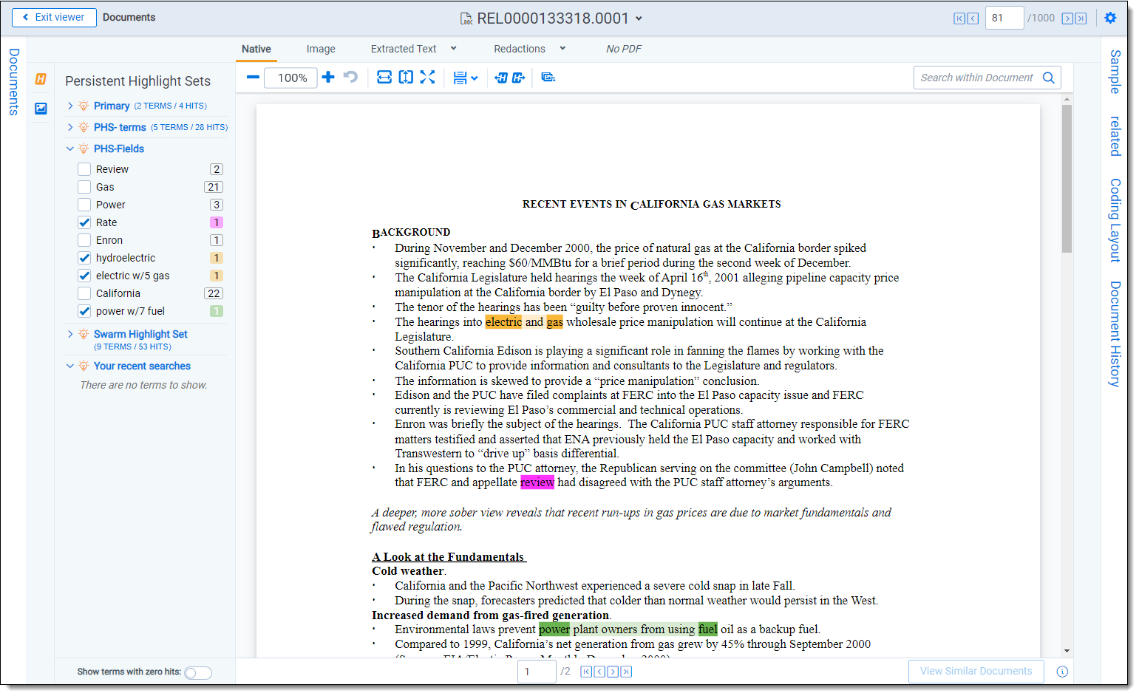Image resolution: width=1139 pixels, height=696 pixels.
Task: Toggle Show terms with zero hits
Action: [198, 672]
